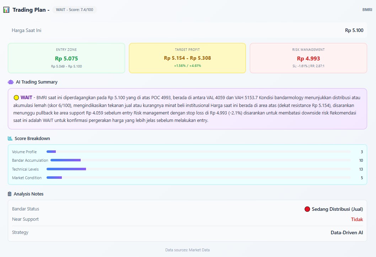Screen dimensions: 376x257
Task: Click the Analysis Notes clipboard icon
Action: point(10,194)
